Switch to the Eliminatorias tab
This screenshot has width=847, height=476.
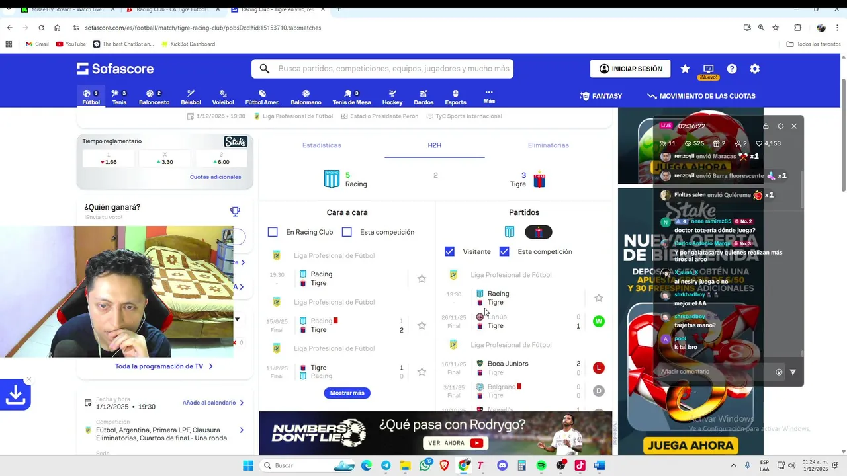tap(549, 145)
